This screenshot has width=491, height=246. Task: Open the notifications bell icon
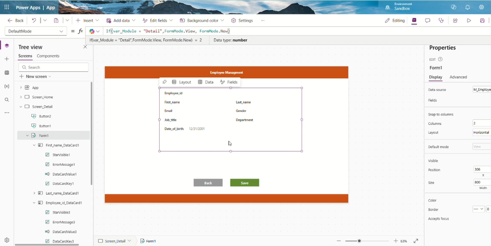click(x=468, y=7)
